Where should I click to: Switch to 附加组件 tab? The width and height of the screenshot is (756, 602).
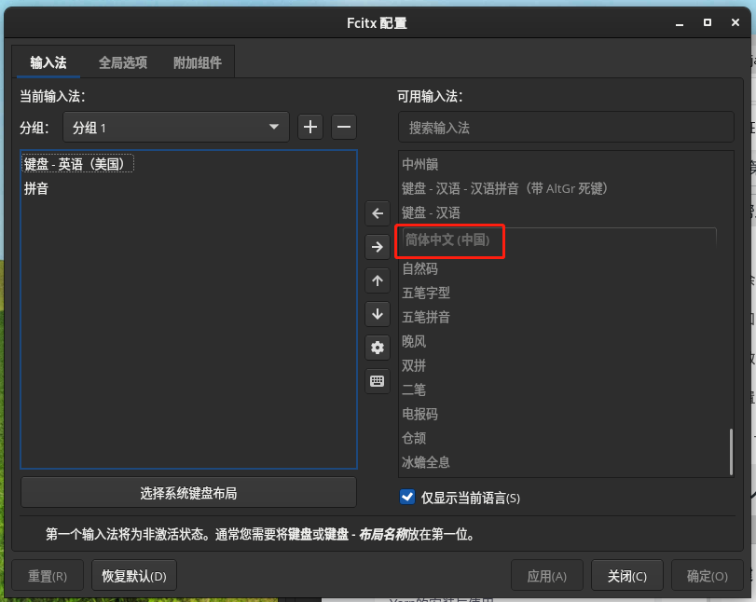pyautogui.click(x=198, y=62)
